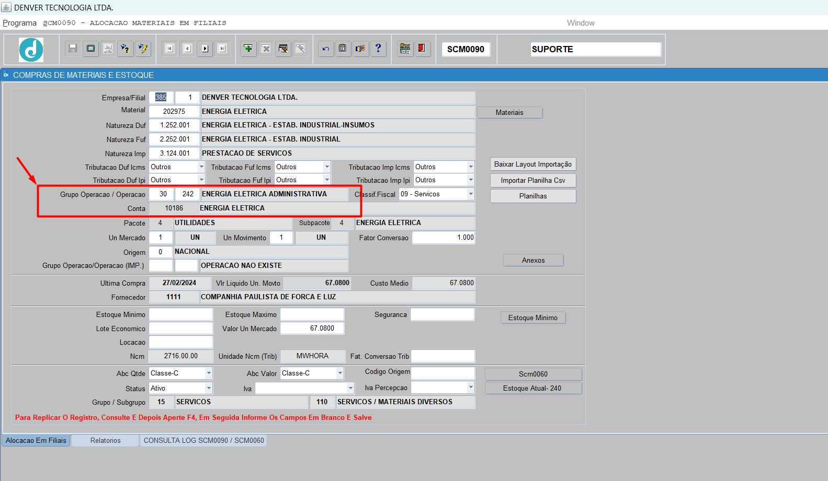The image size is (828, 481).
Task: Open the Programa menu
Action: tap(20, 23)
